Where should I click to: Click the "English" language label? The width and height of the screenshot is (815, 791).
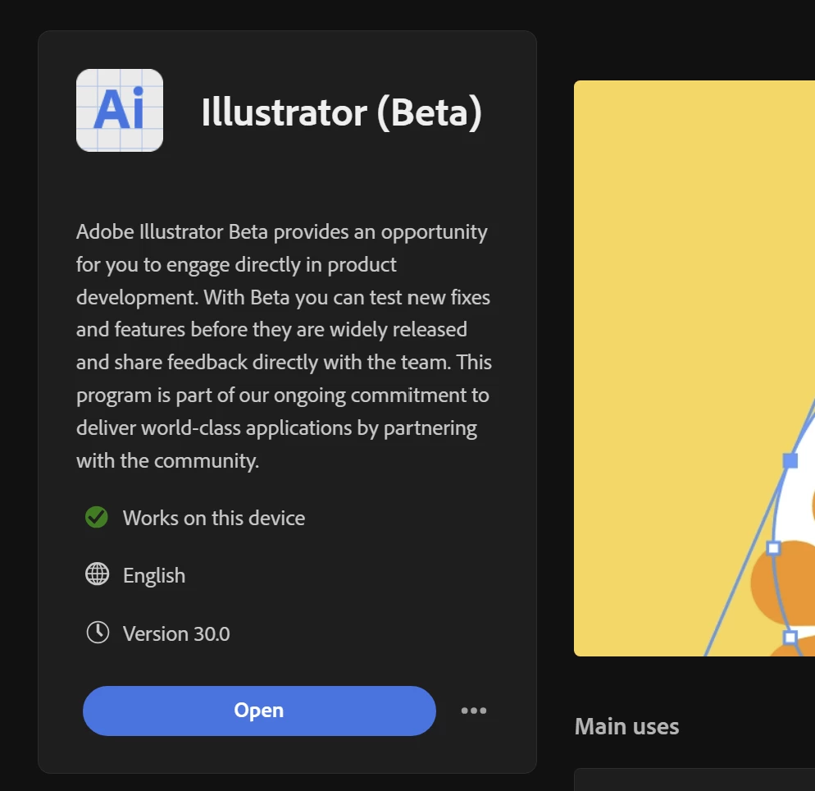point(154,576)
